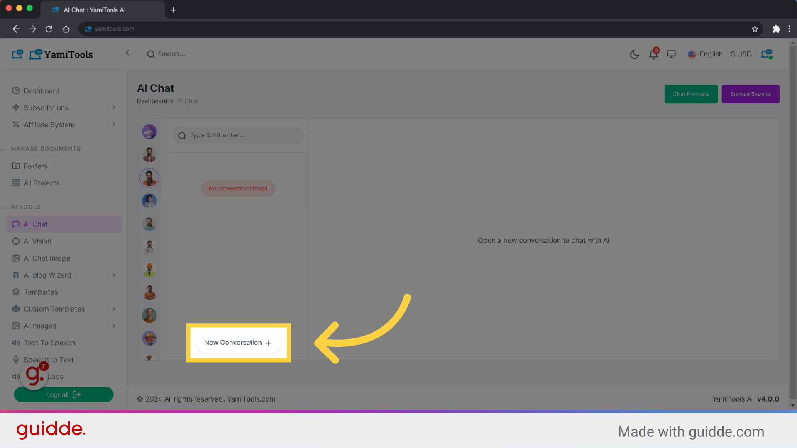Select Dashboard menu item
797x448 pixels.
click(x=42, y=90)
